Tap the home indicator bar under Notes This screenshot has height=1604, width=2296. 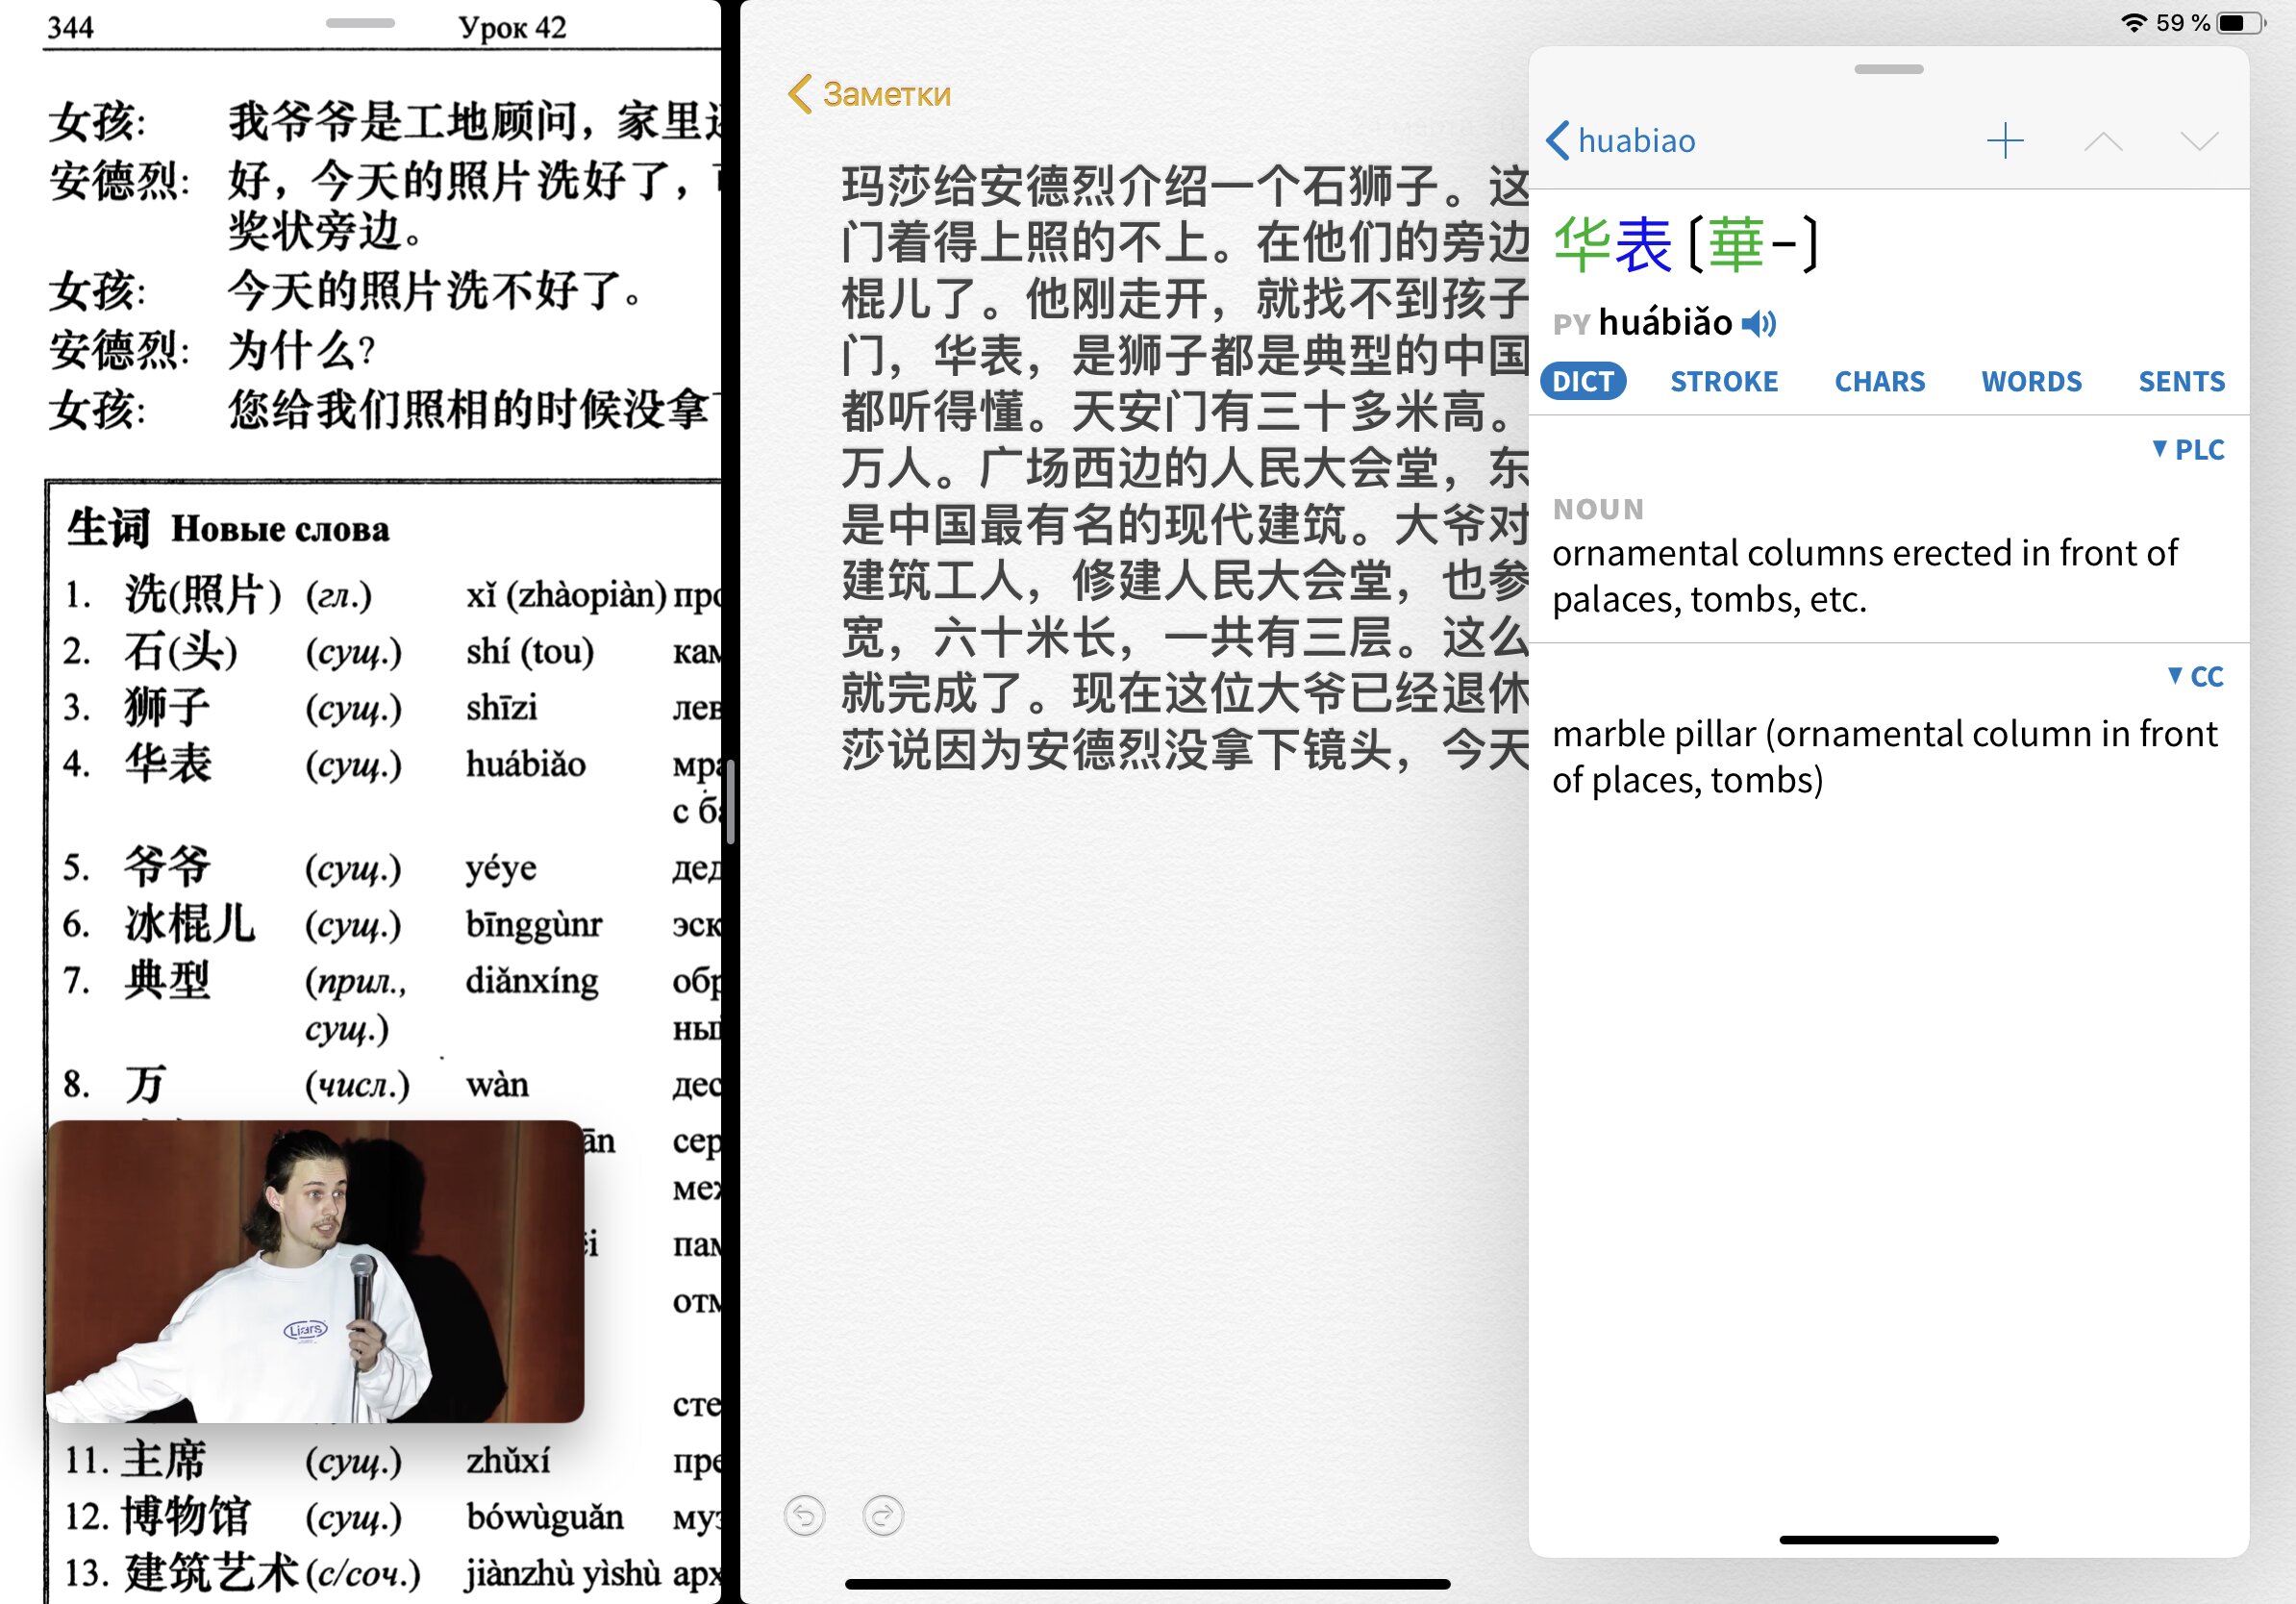tap(1147, 1584)
